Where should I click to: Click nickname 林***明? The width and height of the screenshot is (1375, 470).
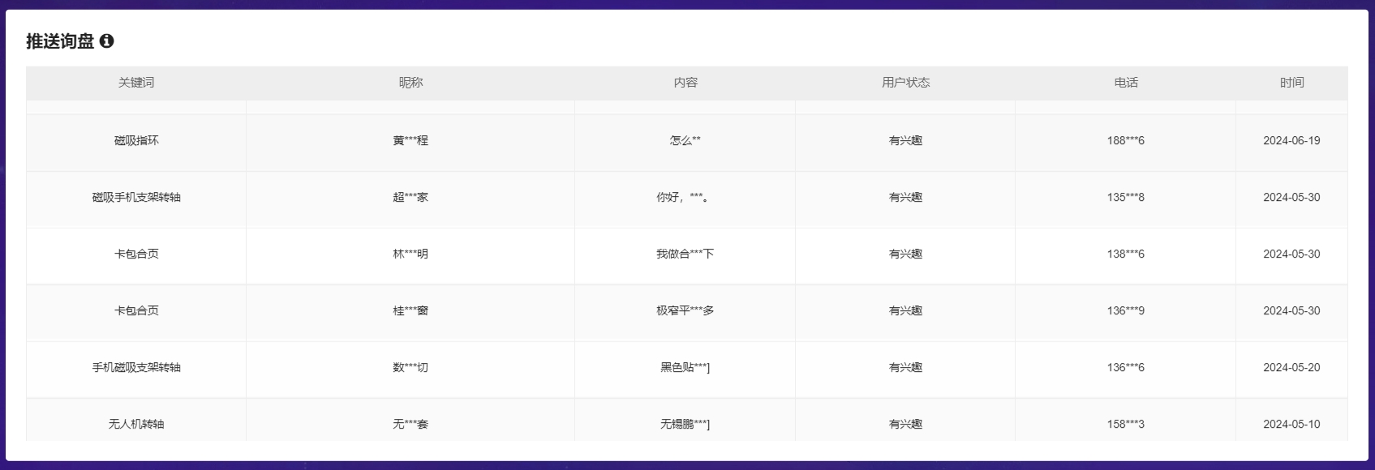(x=410, y=254)
